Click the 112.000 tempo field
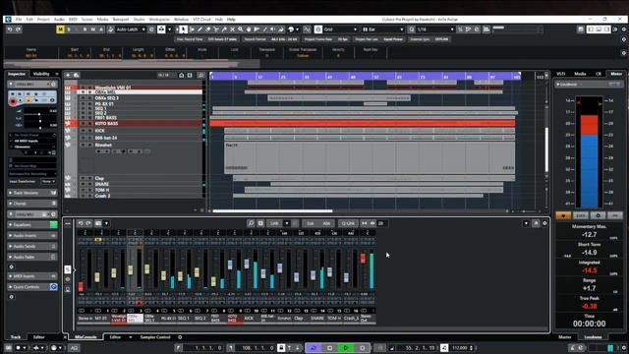 point(460,348)
